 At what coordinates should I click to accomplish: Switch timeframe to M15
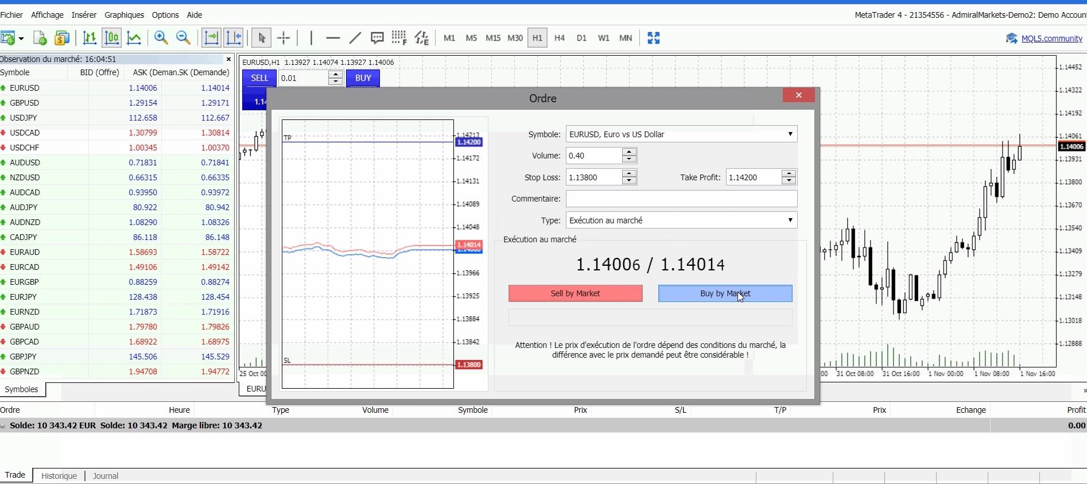pos(493,38)
